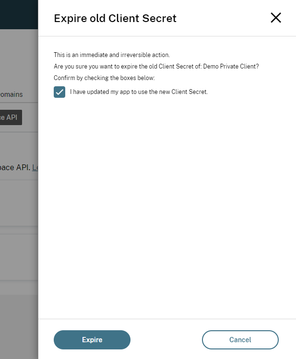Viewport: 296px width, 359px height.
Task: Switch to the partially visible Domains tab
Action: click(x=12, y=94)
